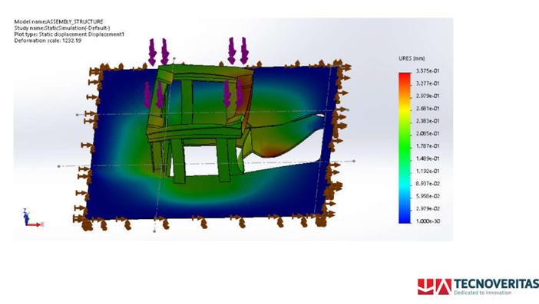Select the 8.937e-02 legend value

pyautogui.click(x=428, y=184)
